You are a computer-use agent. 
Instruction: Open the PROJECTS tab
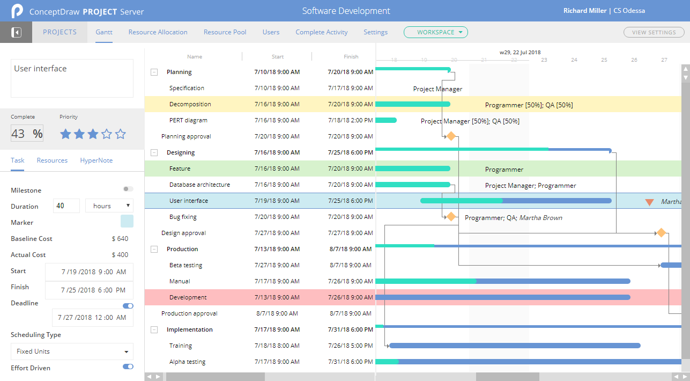click(60, 32)
